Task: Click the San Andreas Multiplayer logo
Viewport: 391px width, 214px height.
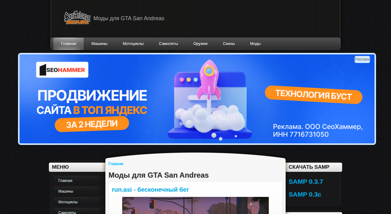Action: point(77,18)
